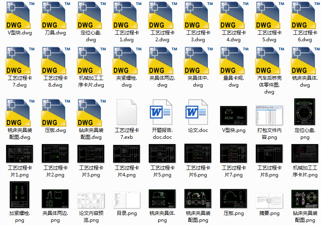Select the 刀具.dwg file icon
Viewport: 321px width, 225px height.
55,15
